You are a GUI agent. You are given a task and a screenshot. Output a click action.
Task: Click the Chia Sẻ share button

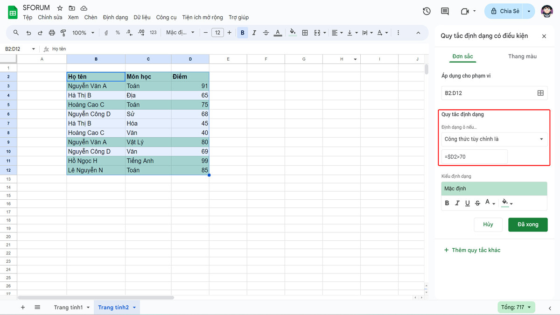point(505,11)
